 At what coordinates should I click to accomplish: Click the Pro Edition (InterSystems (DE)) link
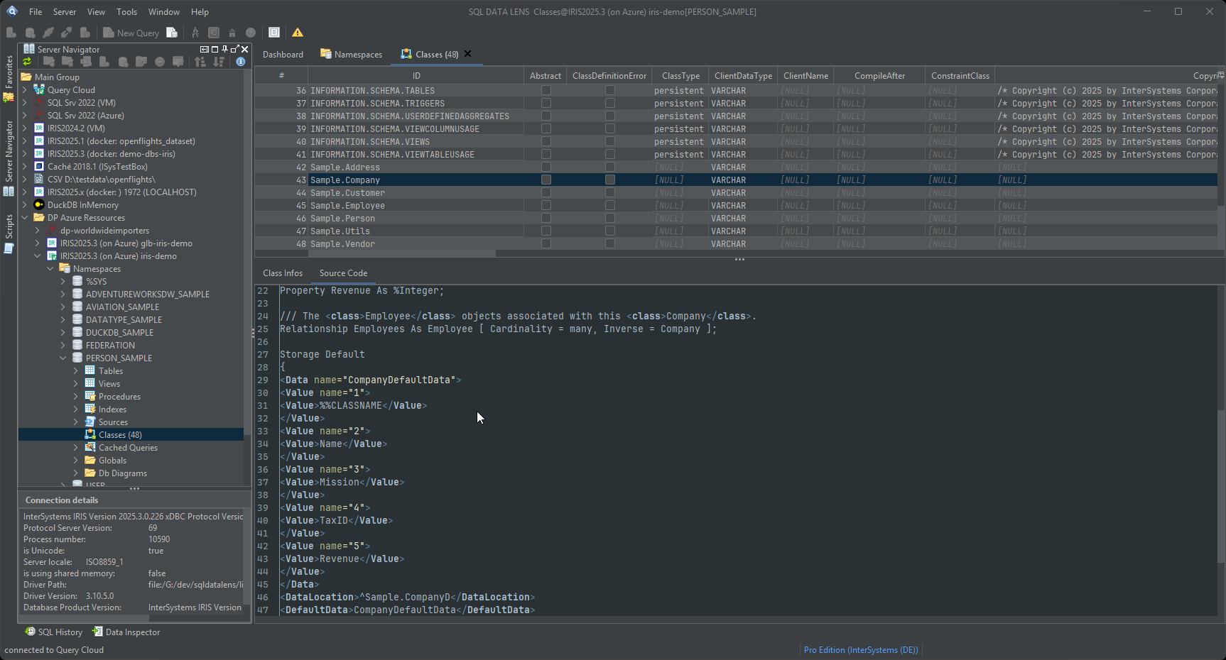pyautogui.click(x=861, y=650)
